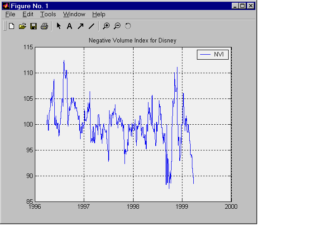Click the y-axis label 85
Image resolution: width=335 pixels, height=225 pixels.
[x=30, y=202]
